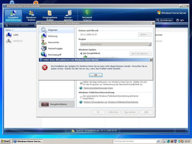Open Weitere Informationen zur Windows-Fehlerberichterstattung link
The width and height of the screenshot is (192, 144).
pyautogui.click(x=111, y=102)
